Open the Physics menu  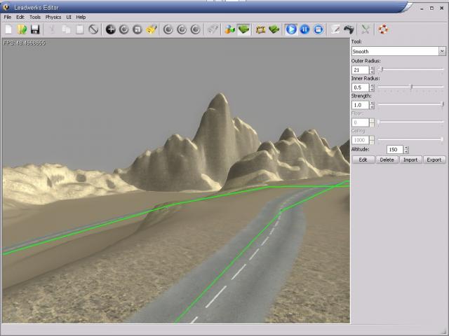pyautogui.click(x=53, y=17)
